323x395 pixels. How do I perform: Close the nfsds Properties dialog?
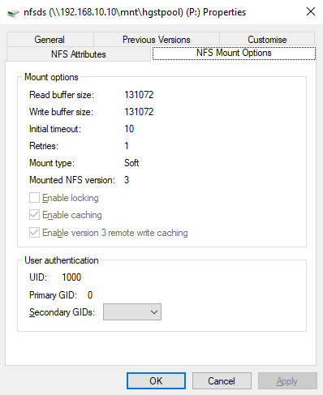pyautogui.click(x=311, y=11)
